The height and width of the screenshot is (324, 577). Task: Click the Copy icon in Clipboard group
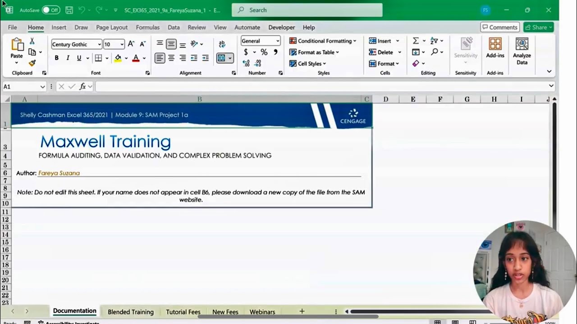tap(32, 52)
